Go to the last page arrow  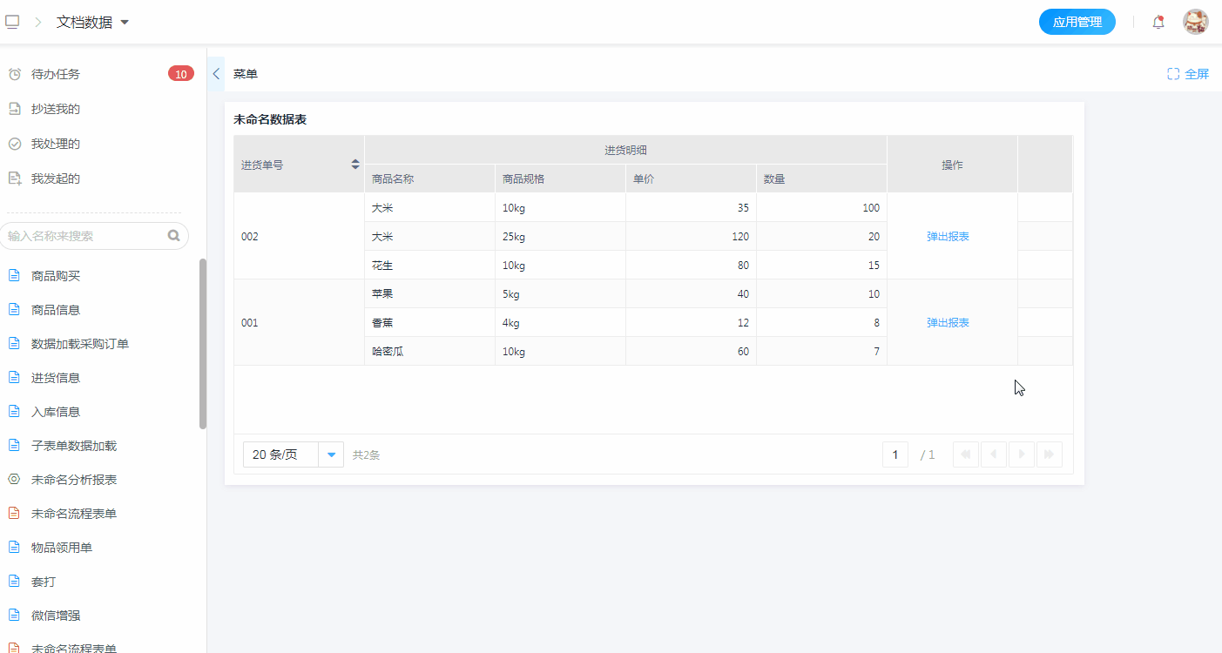click(1049, 454)
